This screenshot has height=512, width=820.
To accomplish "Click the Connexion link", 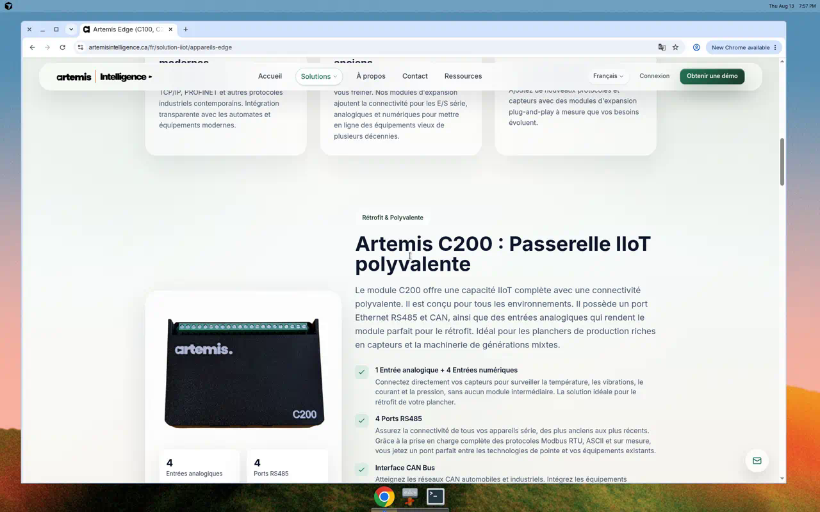I will click(654, 76).
